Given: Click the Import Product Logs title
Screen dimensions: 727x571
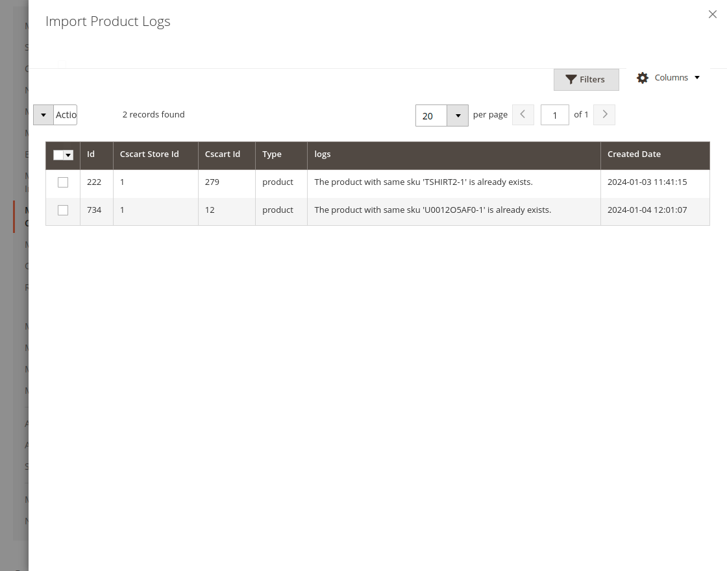Looking at the screenshot, I should coord(108,21).
